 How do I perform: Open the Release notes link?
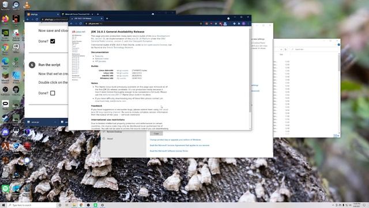coord(101,59)
